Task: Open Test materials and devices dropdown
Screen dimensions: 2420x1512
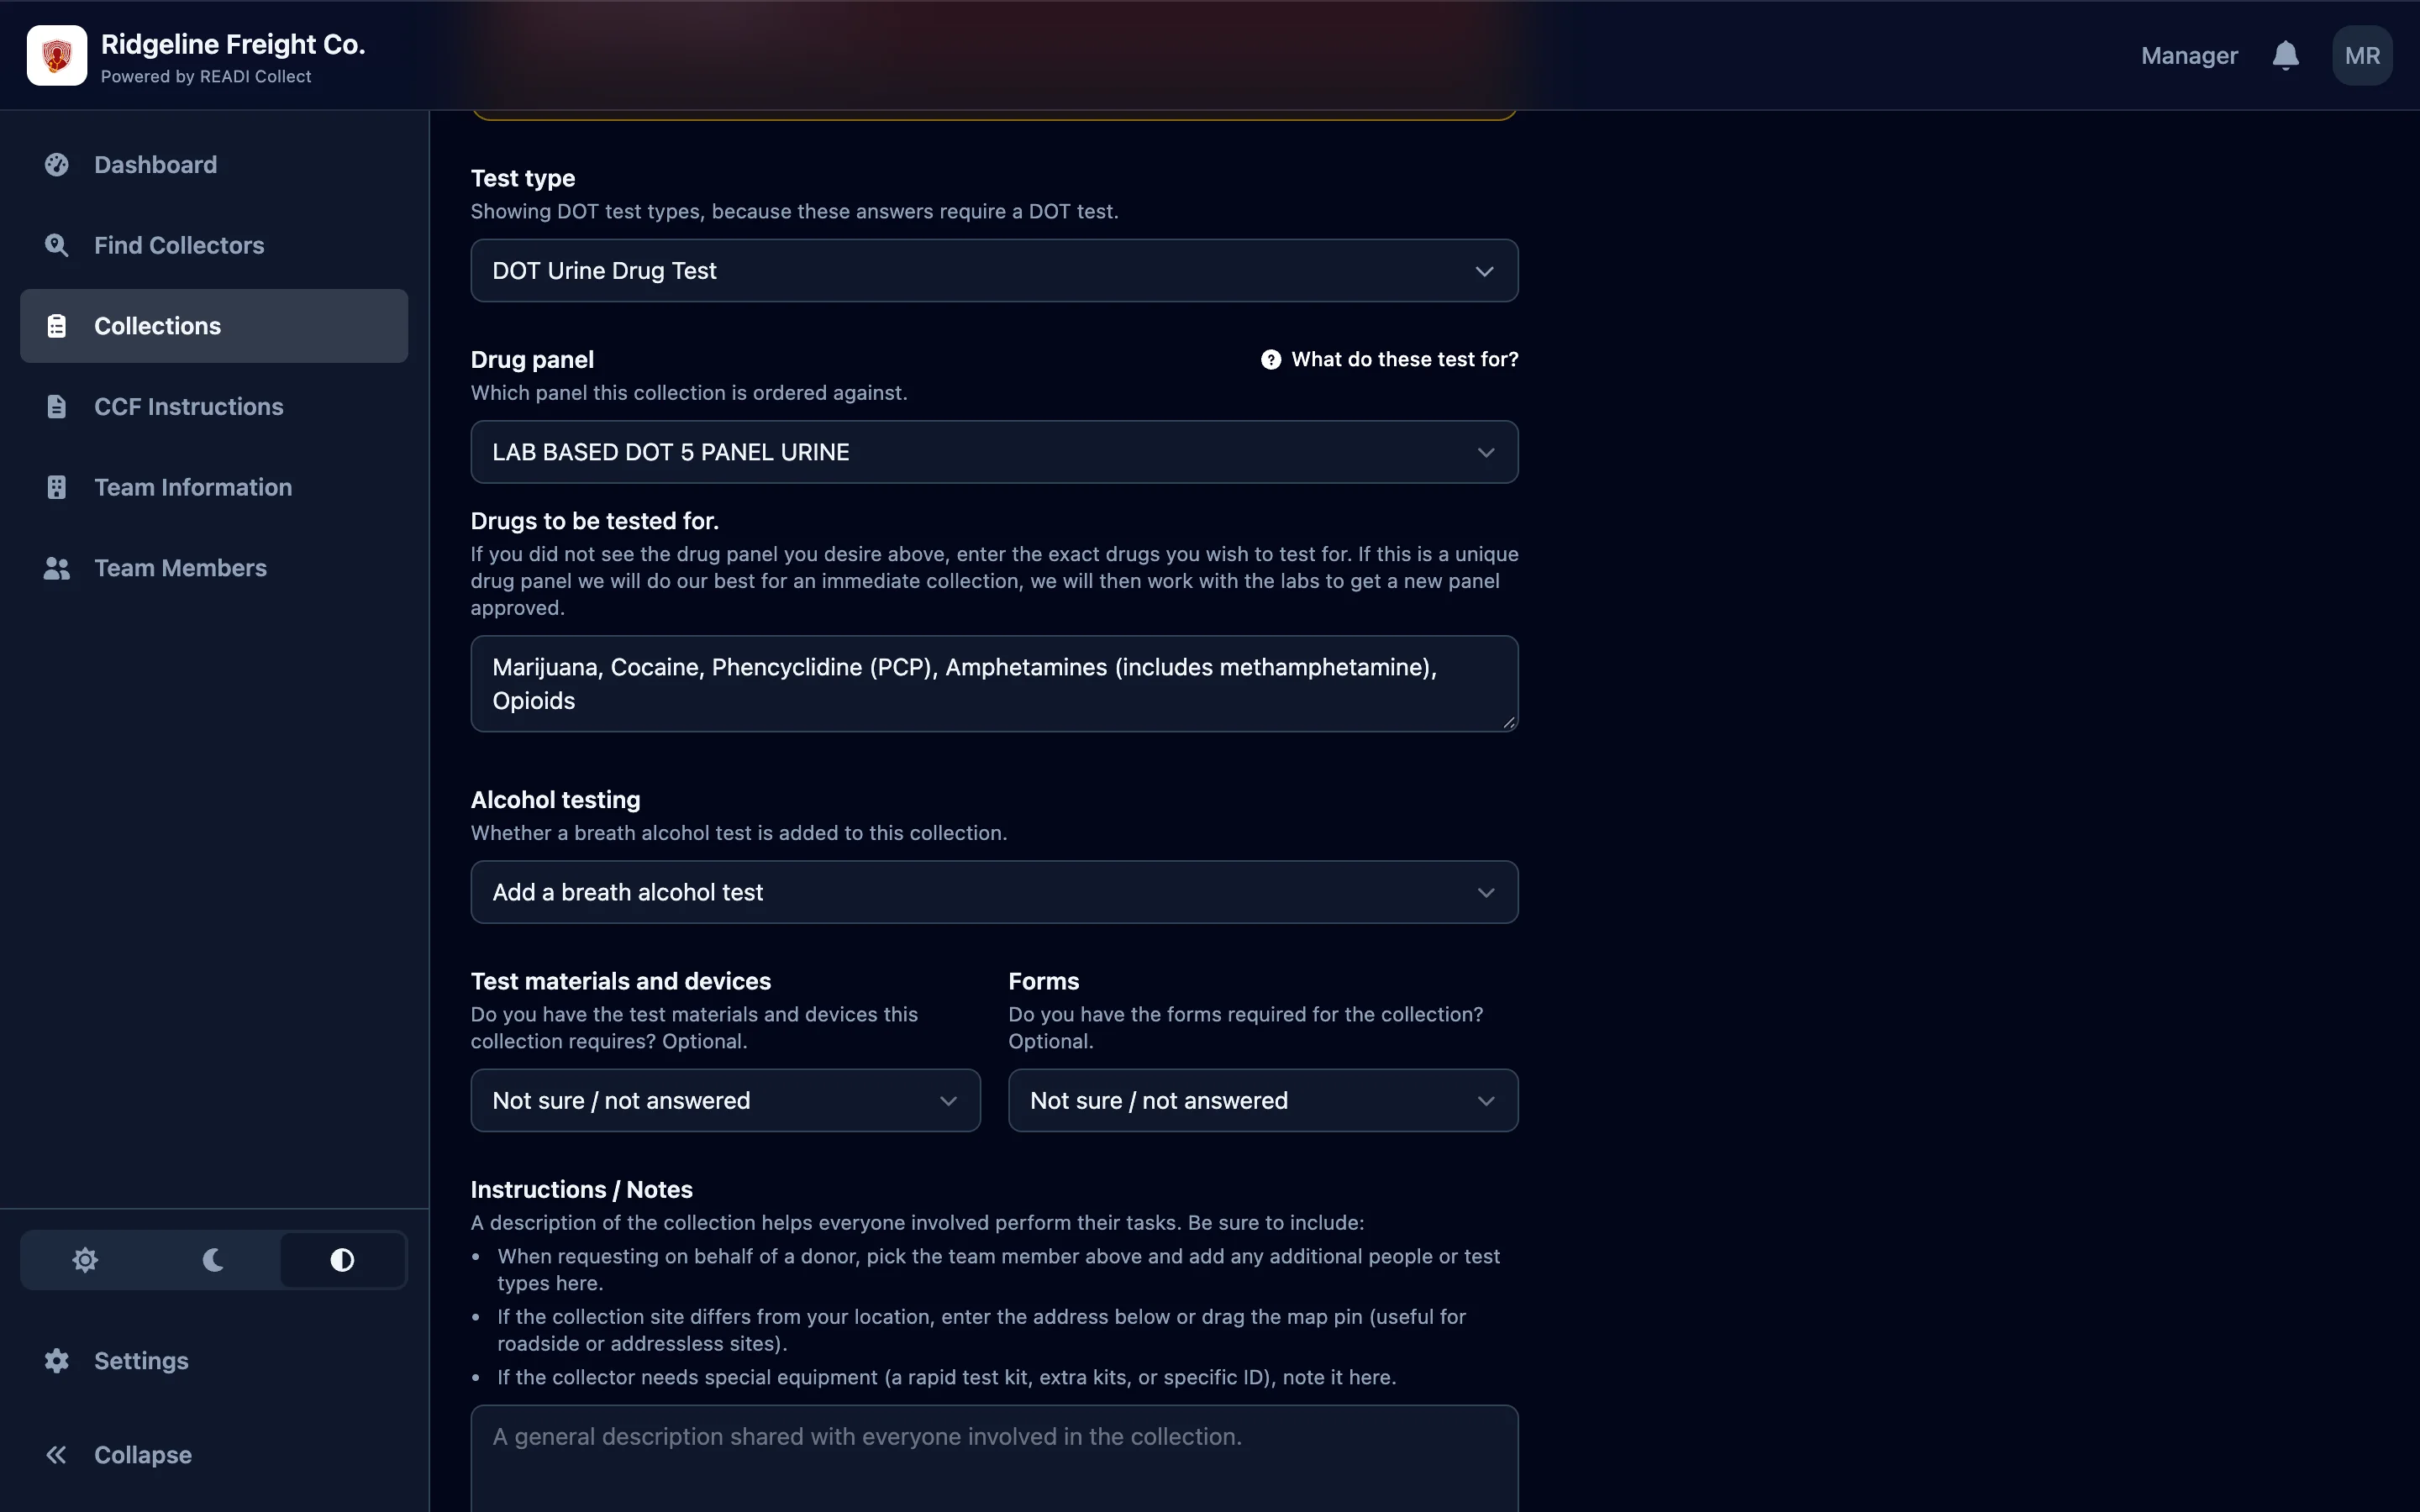Action: point(725,1100)
